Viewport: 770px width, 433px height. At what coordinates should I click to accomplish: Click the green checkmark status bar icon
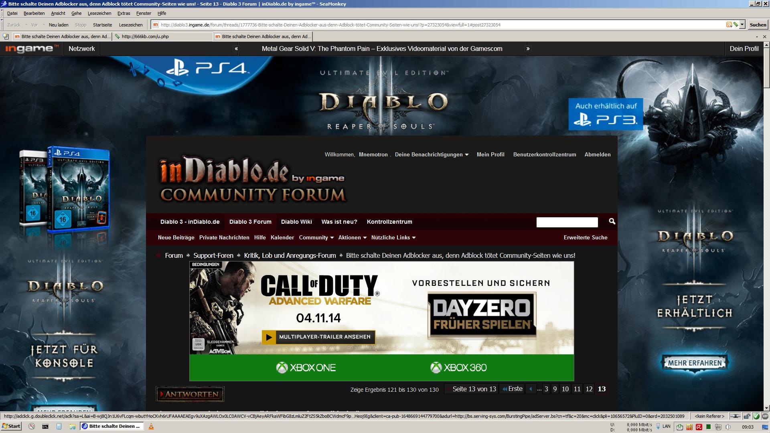756,416
